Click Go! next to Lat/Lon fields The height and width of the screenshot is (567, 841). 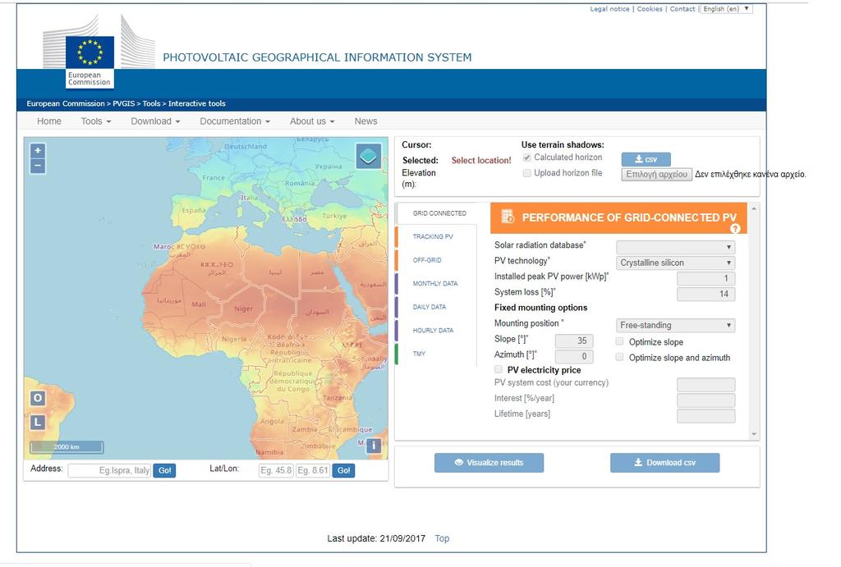(343, 470)
